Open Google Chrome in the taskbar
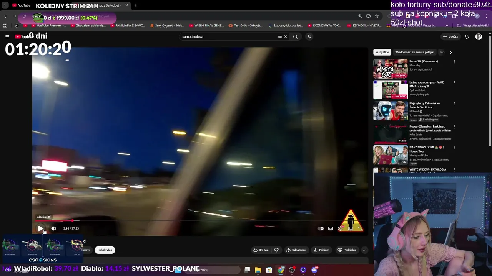Viewport: 492px width, 276px height. pyautogui.click(x=281, y=270)
